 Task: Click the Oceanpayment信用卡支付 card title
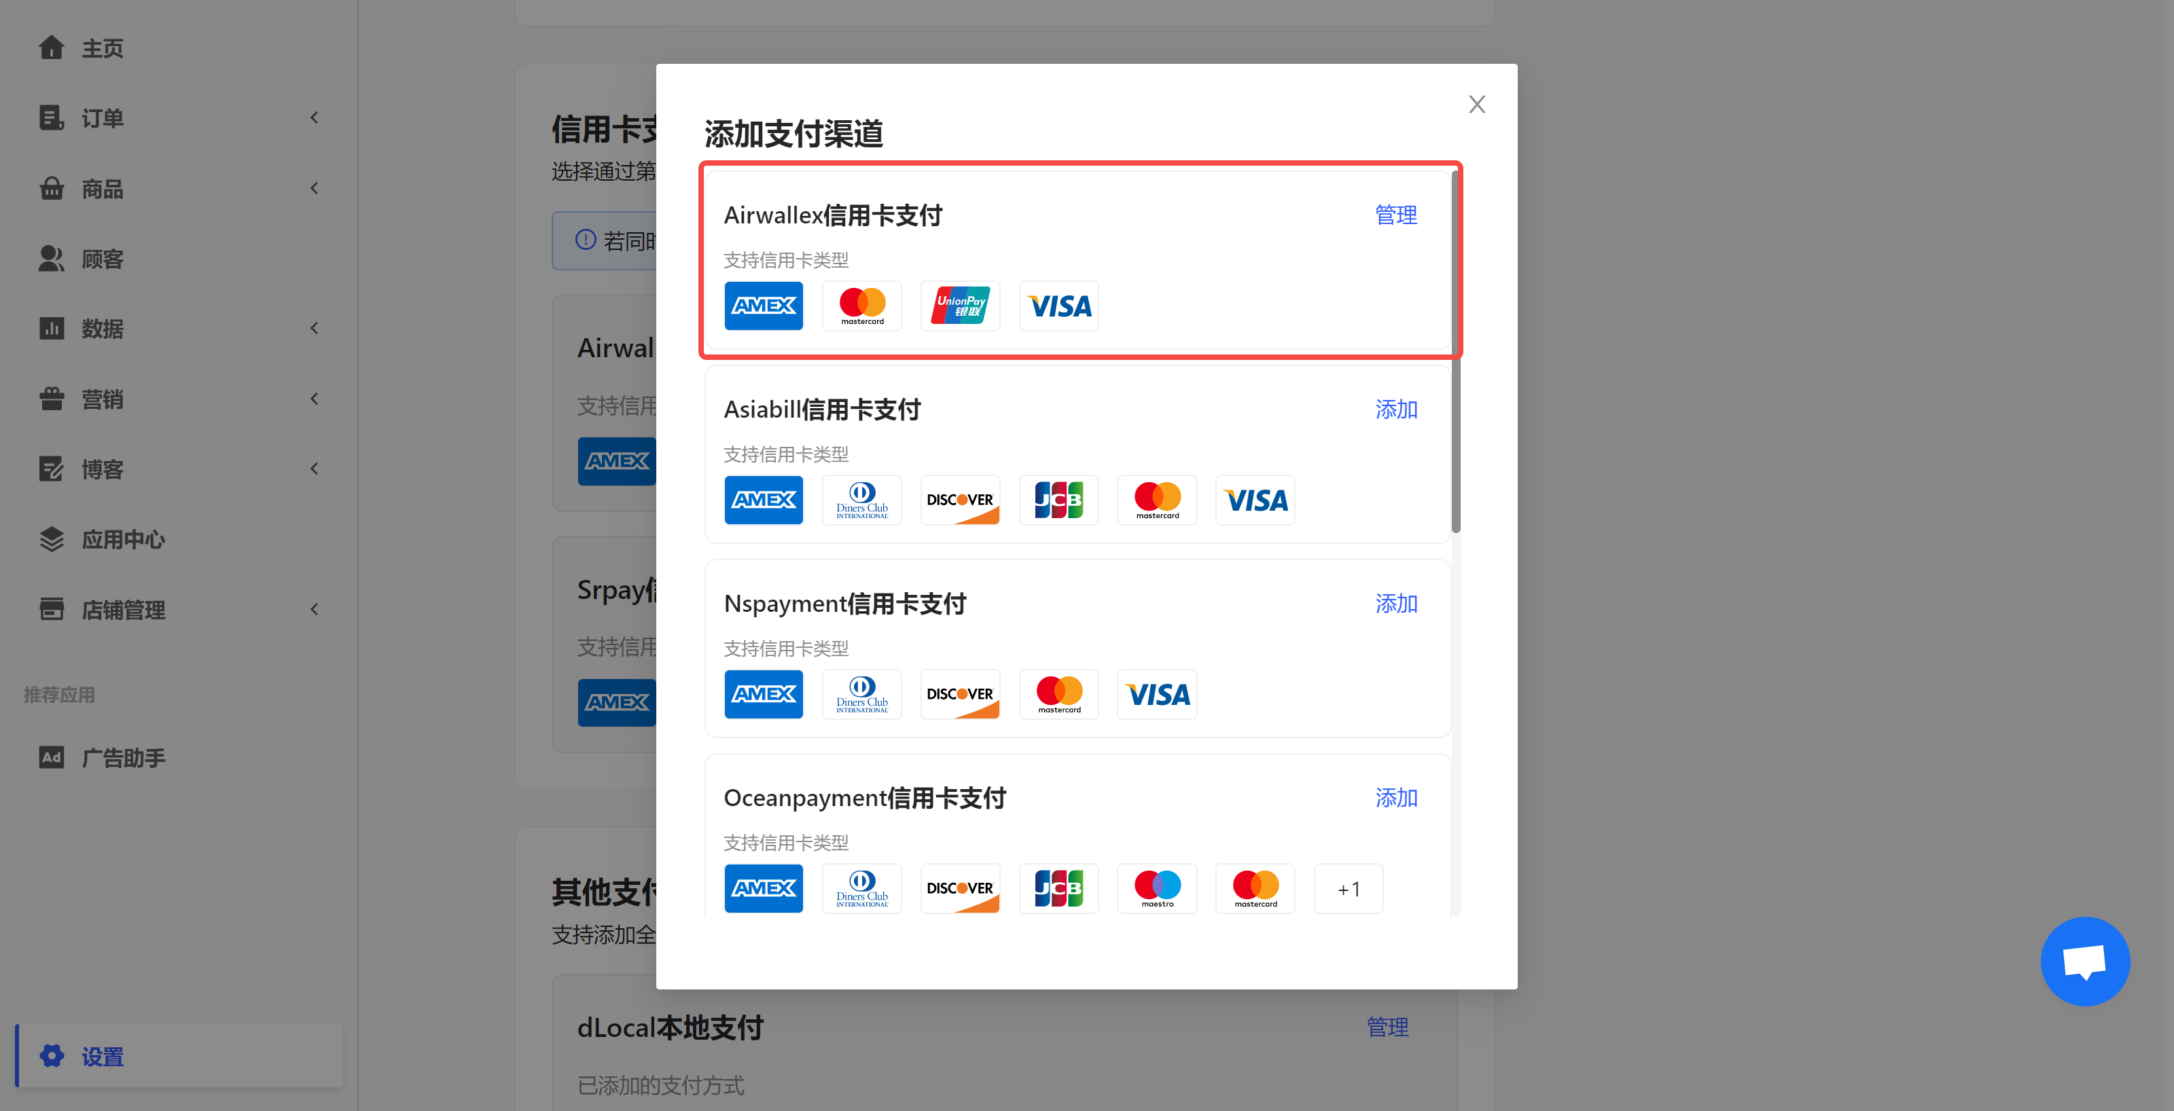[865, 798]
